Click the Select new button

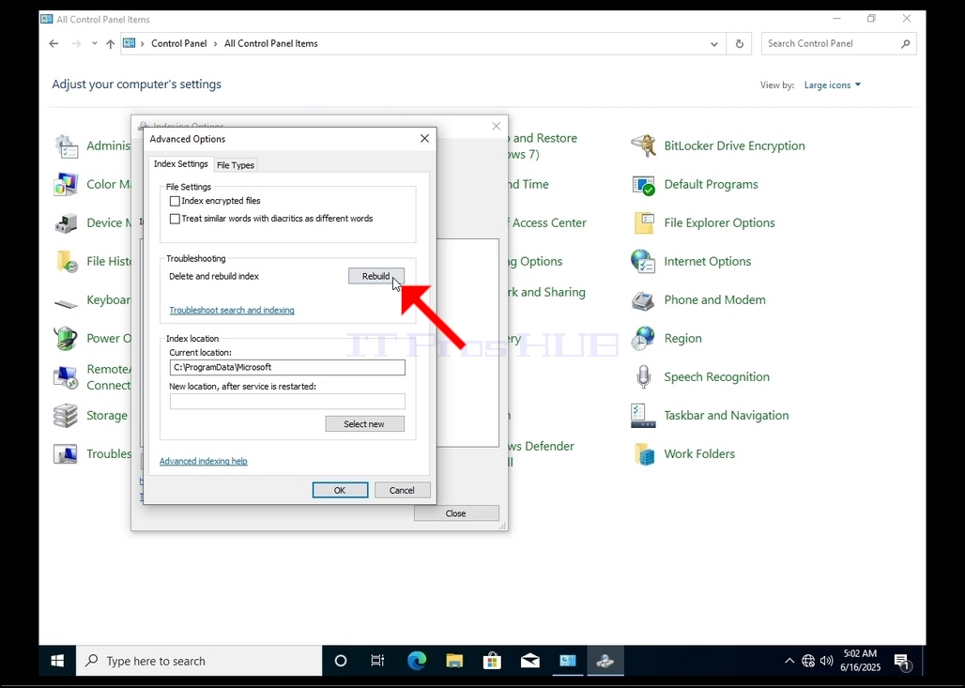click(364, 424)
